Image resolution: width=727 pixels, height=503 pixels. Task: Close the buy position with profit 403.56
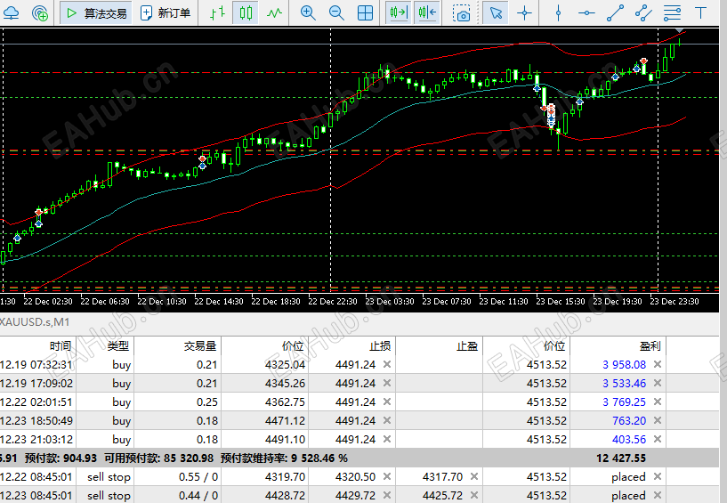click(657, 439)
